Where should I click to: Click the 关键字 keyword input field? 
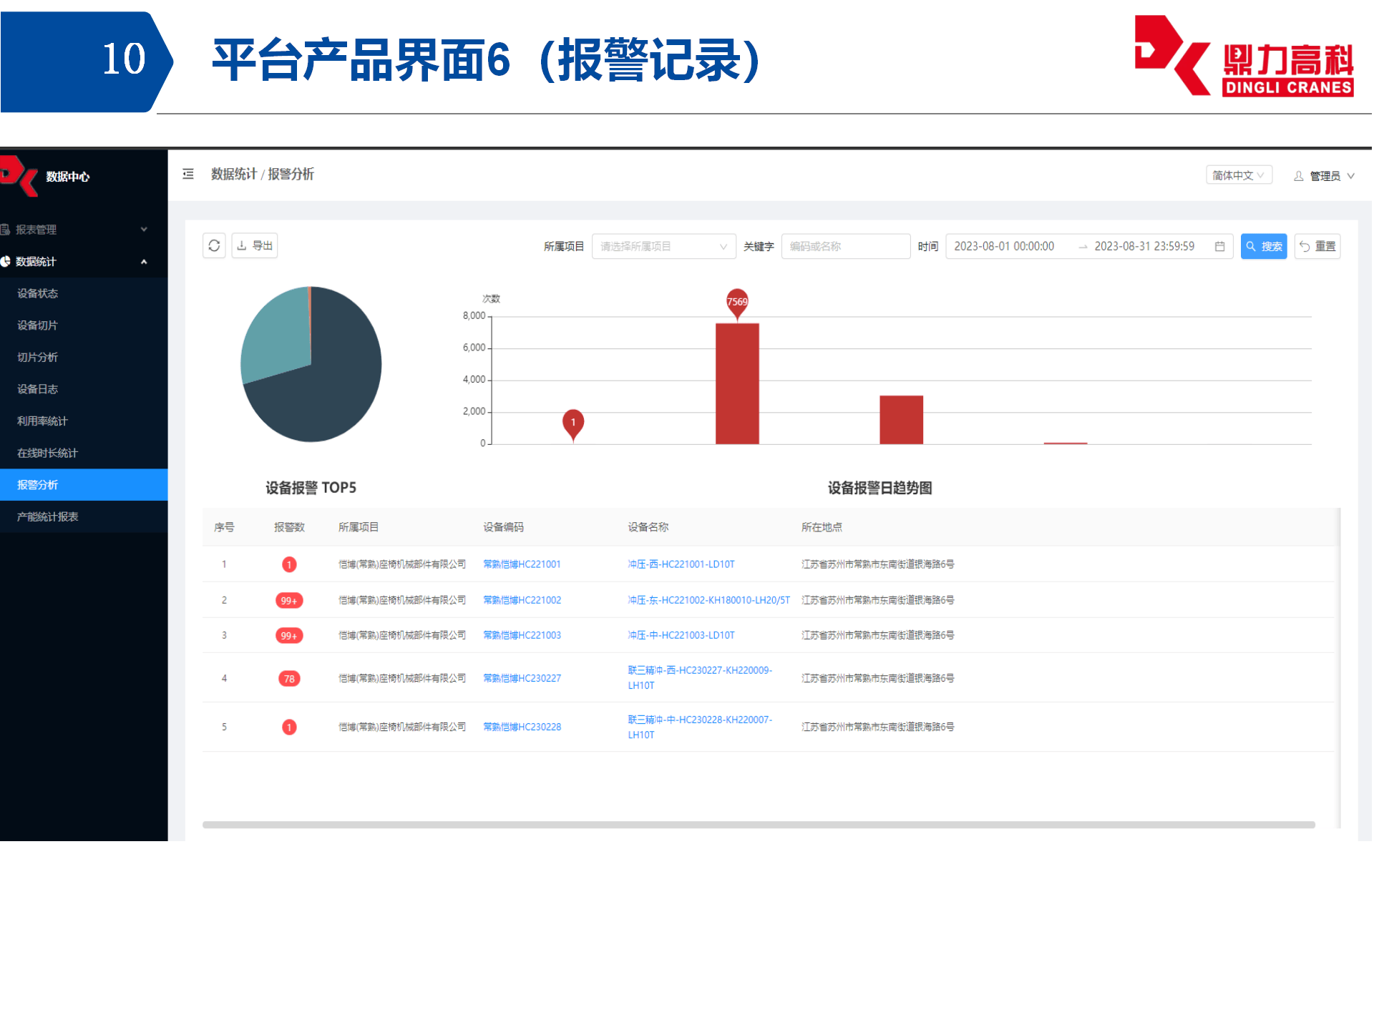coord(844,247)
